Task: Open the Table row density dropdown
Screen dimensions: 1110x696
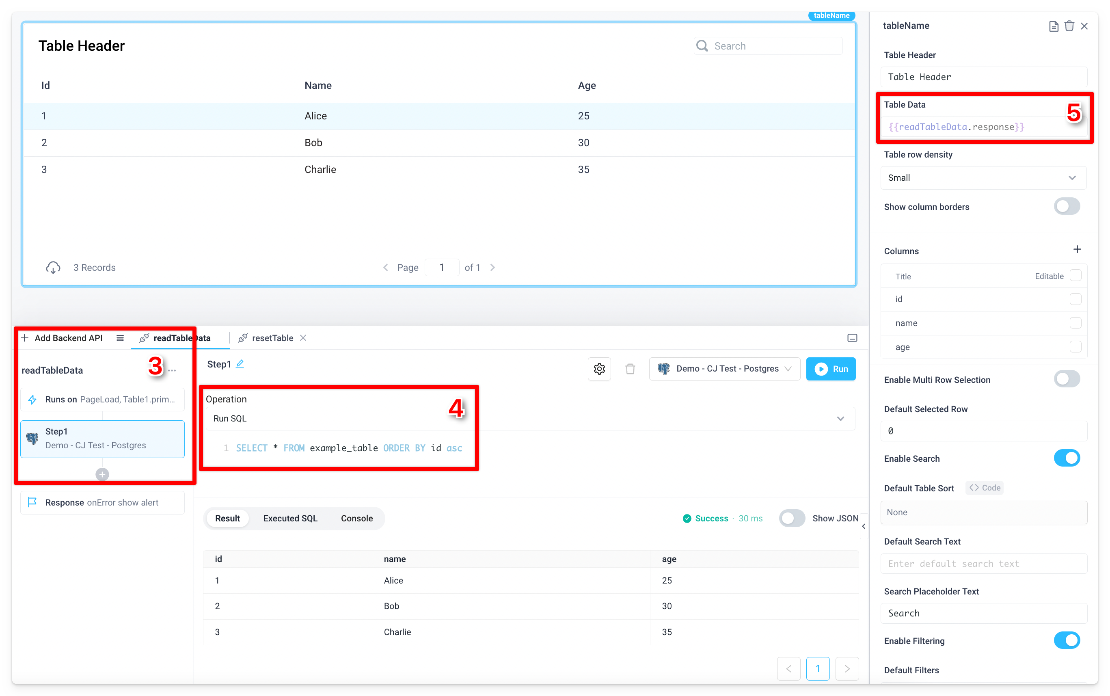Action: [983, 178]
